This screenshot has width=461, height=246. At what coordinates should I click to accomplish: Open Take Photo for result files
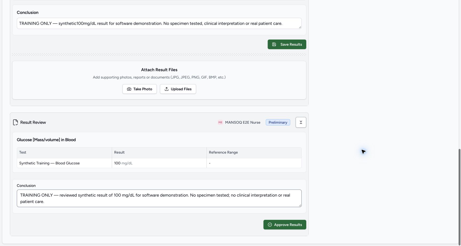[140, 89]
